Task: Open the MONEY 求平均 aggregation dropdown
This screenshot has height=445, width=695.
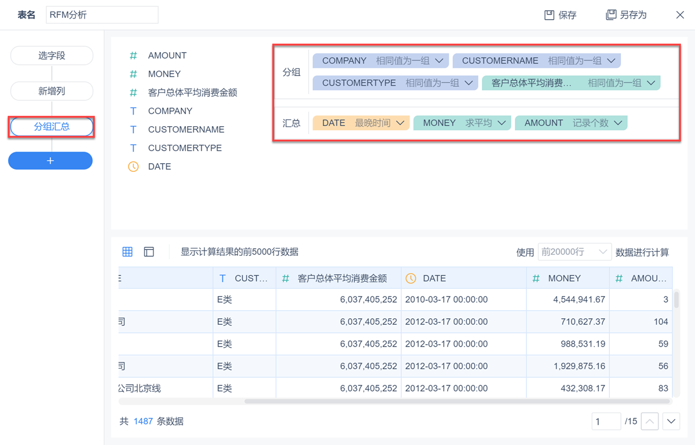Action: (x=502, y=123)
